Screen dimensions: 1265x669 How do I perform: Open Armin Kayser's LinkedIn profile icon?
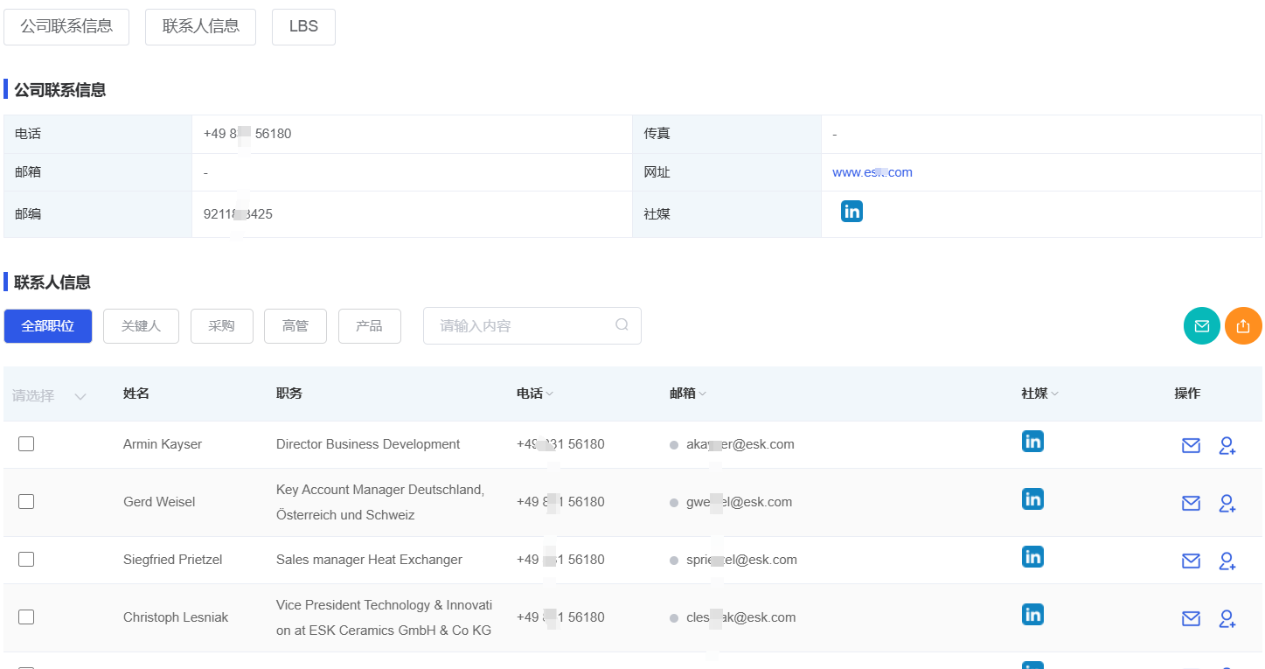click(1032, 442)
